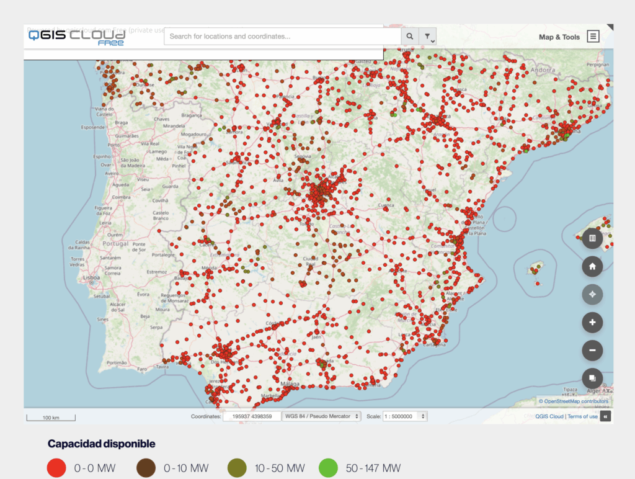Screen dimensions: 635x479
Task: Collapse the bottom bar with double-chevron button
Action: (605, 416)
